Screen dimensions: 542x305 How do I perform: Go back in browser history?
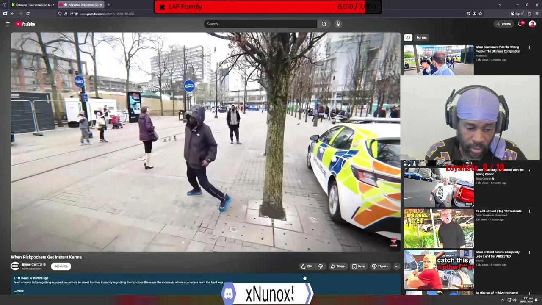coord(13,14)
